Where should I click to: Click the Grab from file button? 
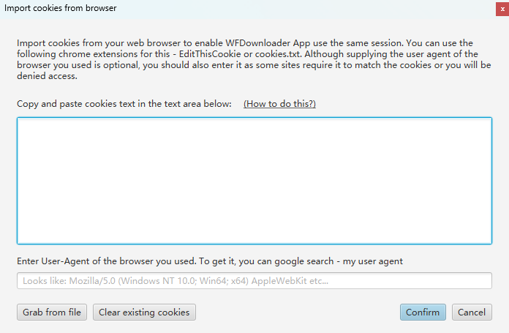pos(52,313)
